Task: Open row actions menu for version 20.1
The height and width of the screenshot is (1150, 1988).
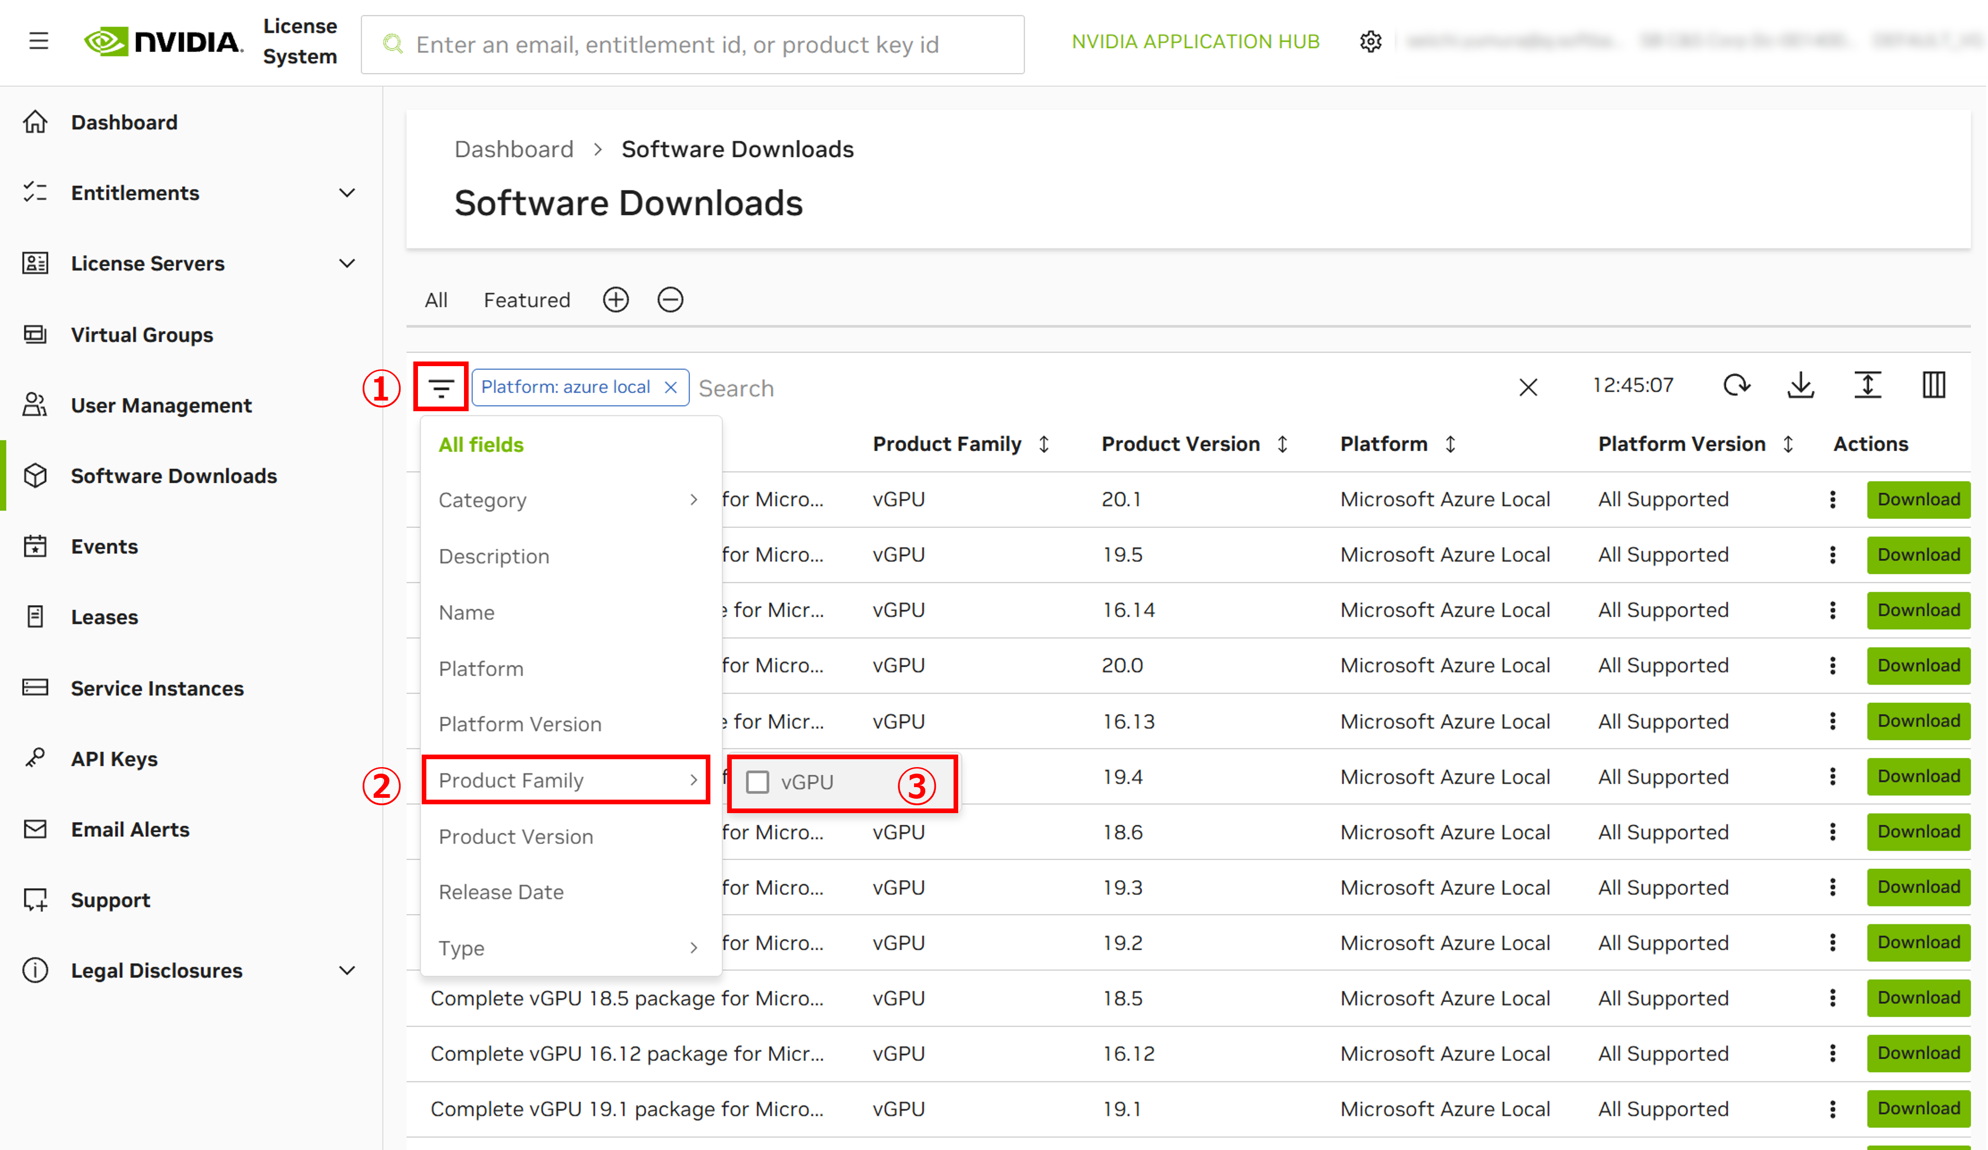Action: [1833, 499]
